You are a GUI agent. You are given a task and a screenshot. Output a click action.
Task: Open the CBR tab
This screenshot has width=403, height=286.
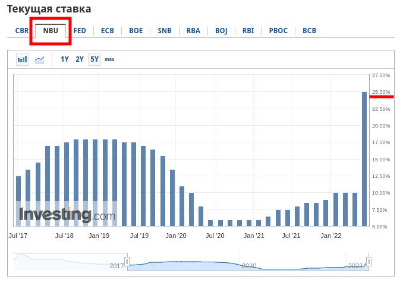[22, 31]
